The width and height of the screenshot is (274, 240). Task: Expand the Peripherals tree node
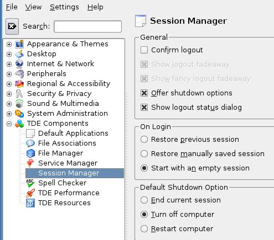pyautogui.click(x=9, y=74)
